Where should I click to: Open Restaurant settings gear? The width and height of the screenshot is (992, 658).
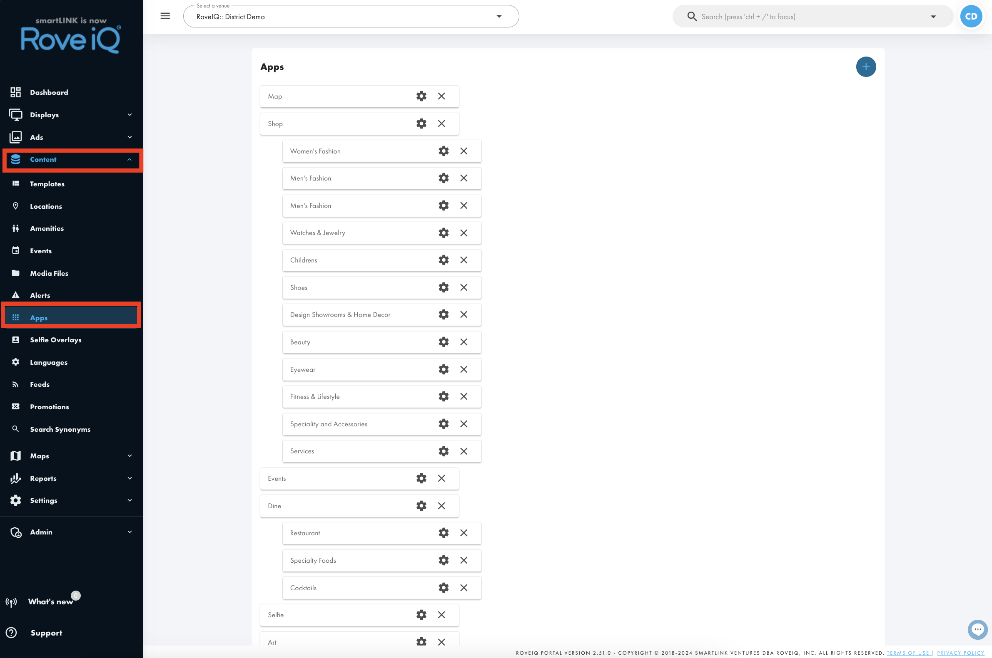(443, 533)
